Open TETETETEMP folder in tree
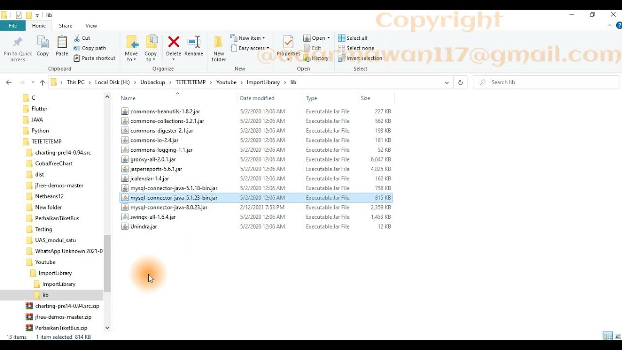The height and width of the screenshot is (350, 622). point(46,141)
